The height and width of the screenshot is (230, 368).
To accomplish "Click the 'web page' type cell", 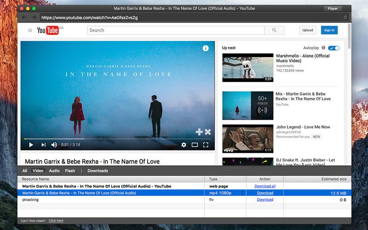I will coord(218,186).
